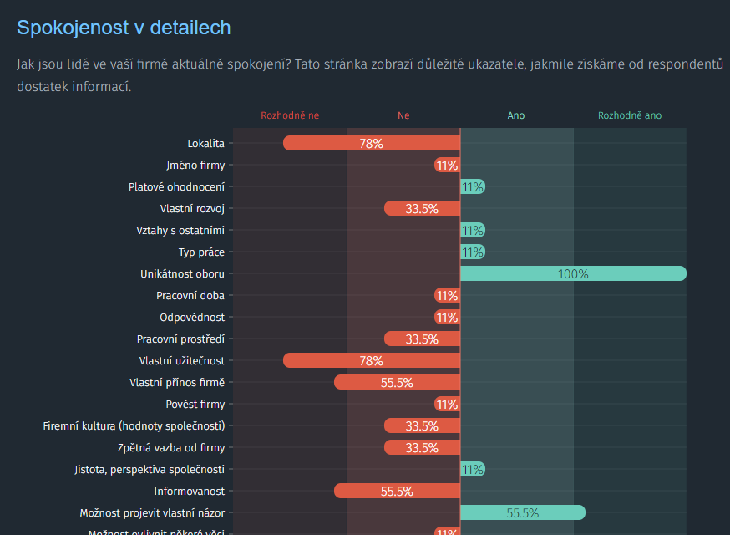This screenshot has width=730, height=535.
Task: Click the "Spokojenost v detailech" heading
Action: tap(124, 28)
